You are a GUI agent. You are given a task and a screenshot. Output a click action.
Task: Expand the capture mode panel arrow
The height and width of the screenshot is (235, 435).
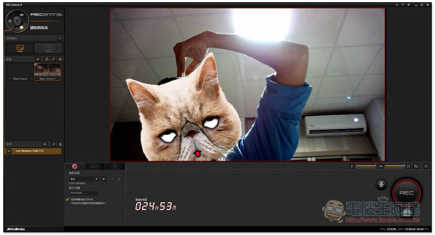click(x=60, y=38)
